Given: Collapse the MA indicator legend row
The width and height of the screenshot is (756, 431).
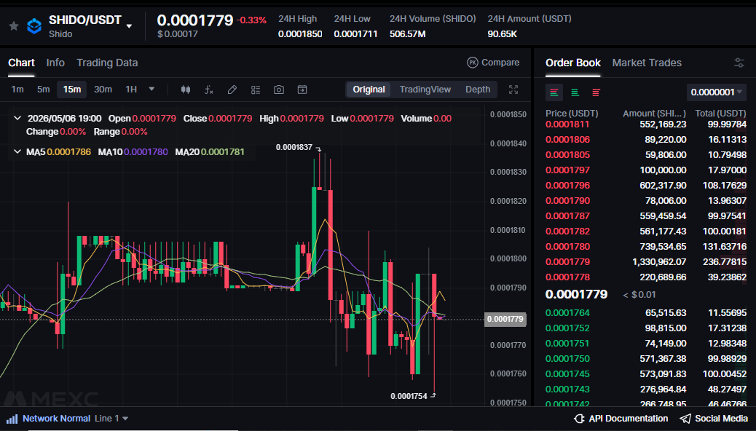Looking at the screenshot, I should click(17, 152).
